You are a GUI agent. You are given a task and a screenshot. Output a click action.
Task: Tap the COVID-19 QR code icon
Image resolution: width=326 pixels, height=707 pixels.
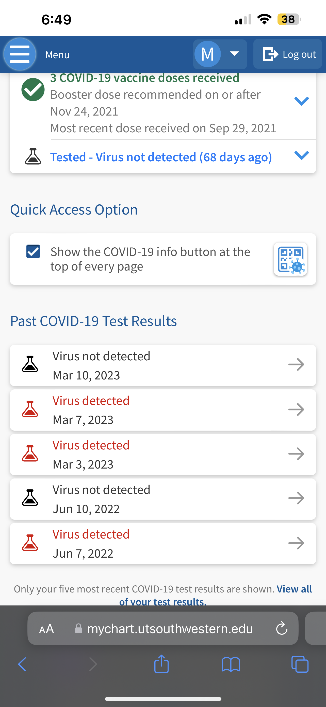tap(290, 259)
